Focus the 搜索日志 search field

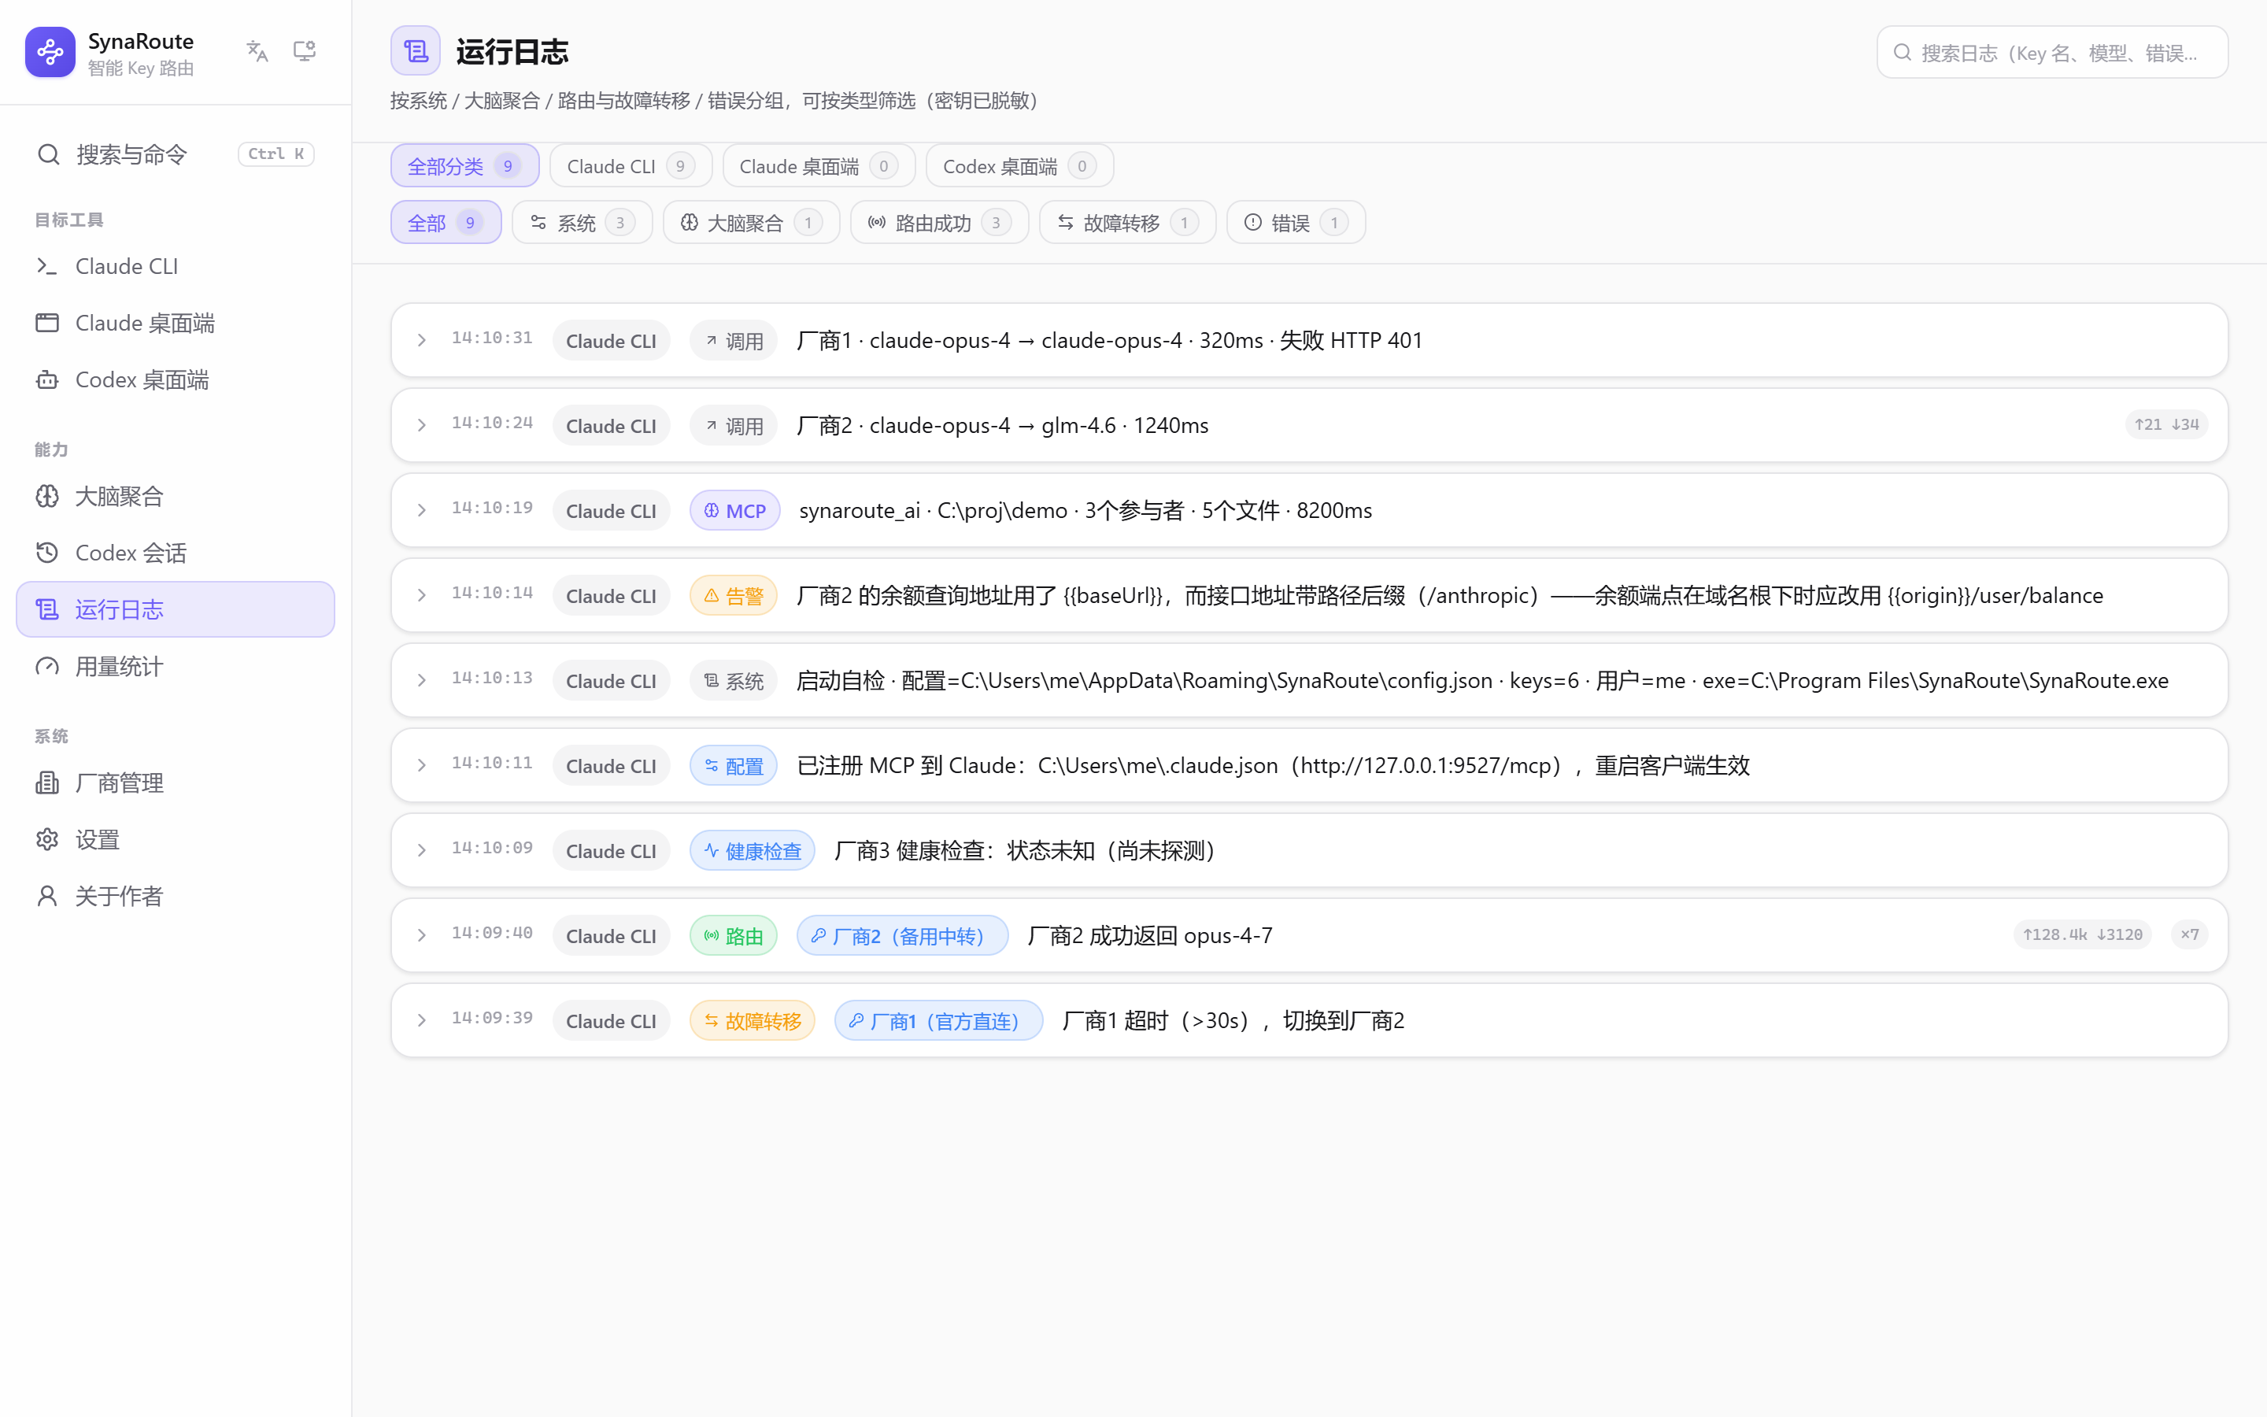pyautogui.click(x=2051, y=53)
